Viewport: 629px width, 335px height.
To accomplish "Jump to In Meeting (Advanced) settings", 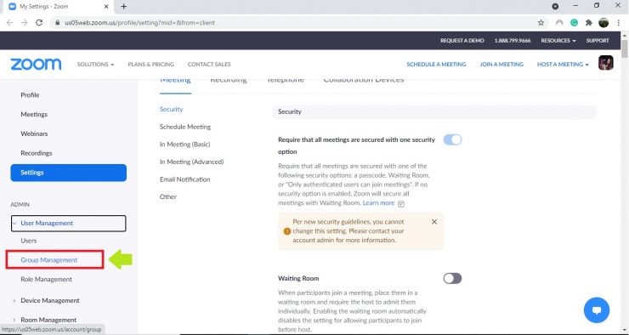I will (192, 162).
